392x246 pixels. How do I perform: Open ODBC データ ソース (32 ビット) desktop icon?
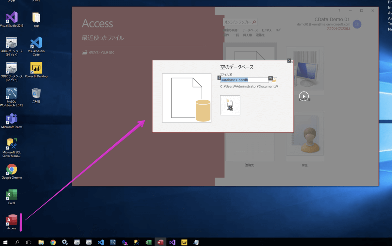click(x=11, y=72)
